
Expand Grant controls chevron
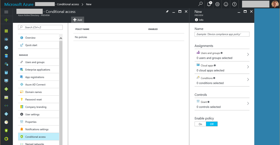248,103
